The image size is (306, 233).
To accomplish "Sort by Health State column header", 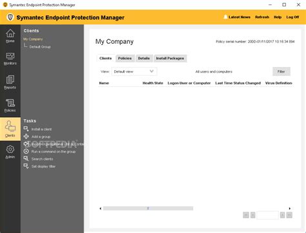I will click(x=153, y=83).
